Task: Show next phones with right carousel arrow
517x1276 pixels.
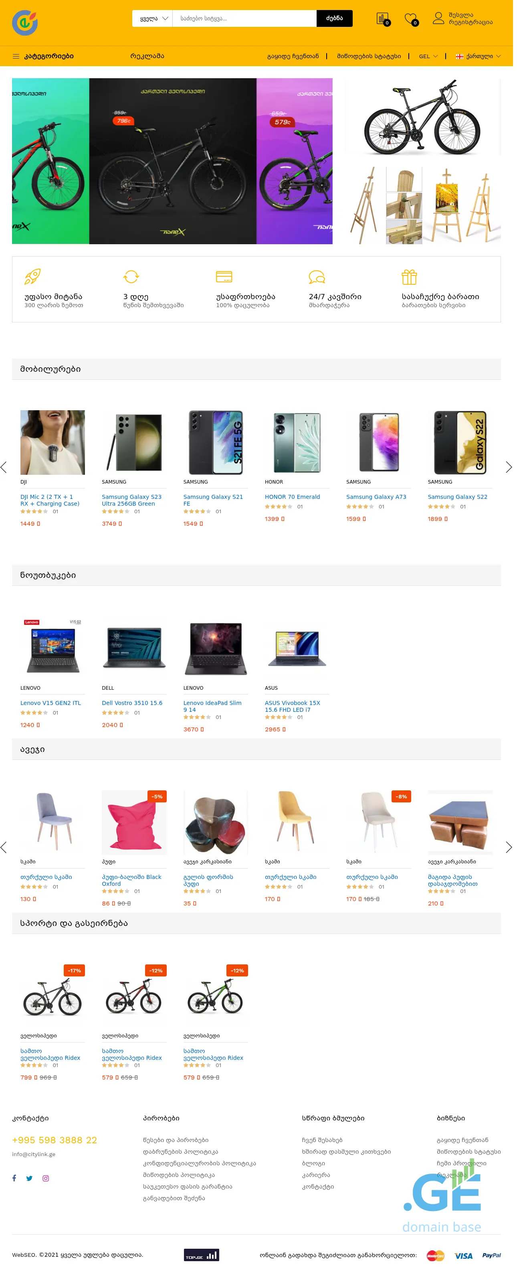Action: click(509, 467)
